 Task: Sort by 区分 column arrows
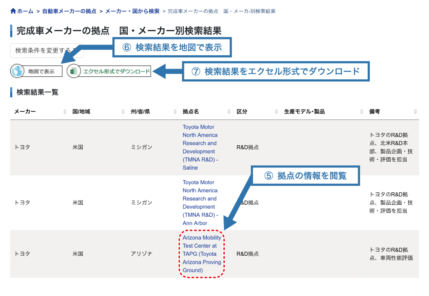[x=276, y=112]
